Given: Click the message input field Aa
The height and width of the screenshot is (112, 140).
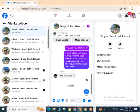Looking at the screenshot, I should [x=76, y=101].
